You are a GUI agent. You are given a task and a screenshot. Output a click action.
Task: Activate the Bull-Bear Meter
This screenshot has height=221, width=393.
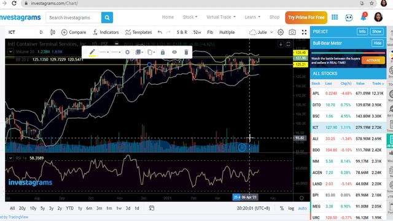click(373, 60)
